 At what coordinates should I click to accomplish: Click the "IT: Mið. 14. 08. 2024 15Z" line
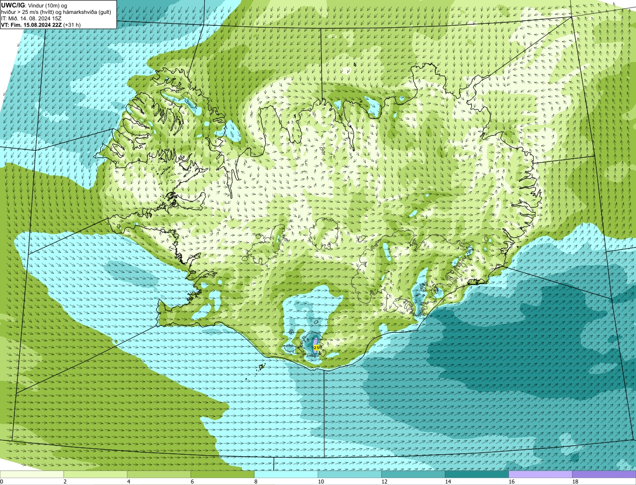(31, 18)
